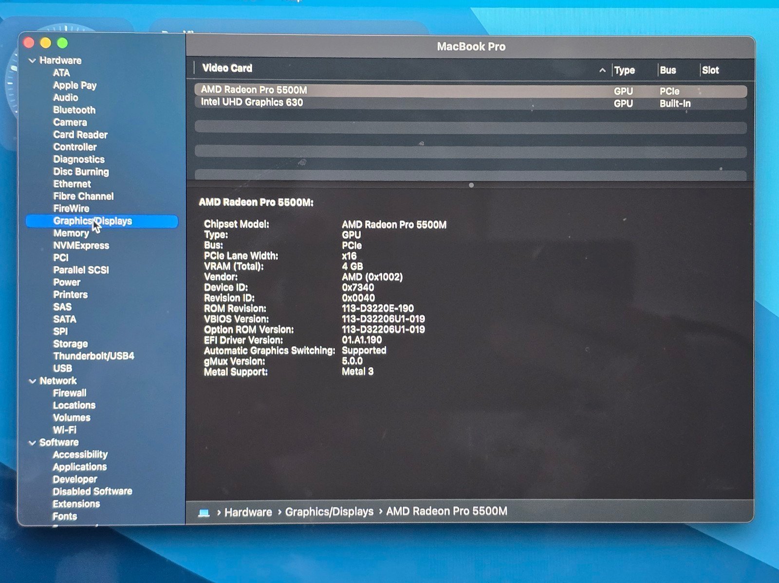Sort by the Type column header
The height and width of the screenshot is (583, 779).
625,70
